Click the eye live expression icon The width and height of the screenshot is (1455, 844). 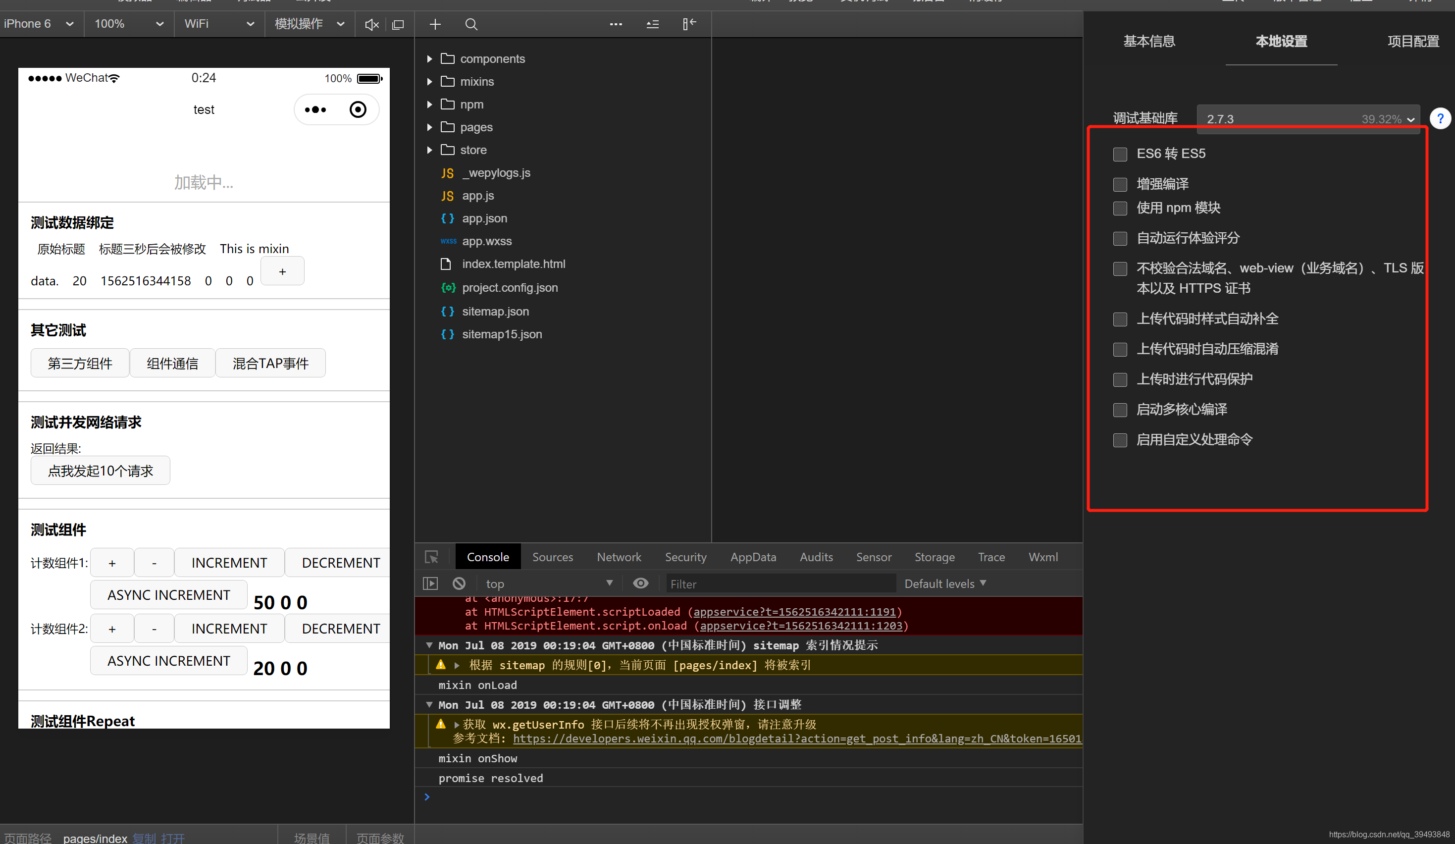point(640,583)
